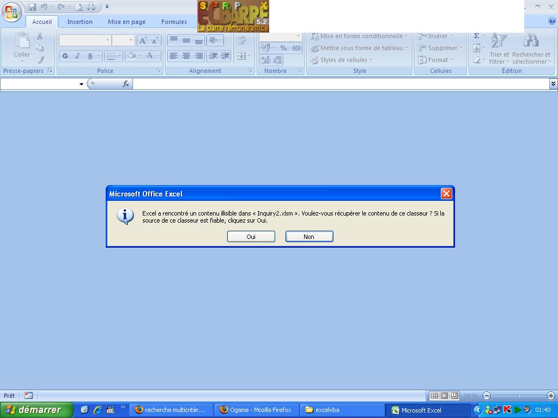558x418 pixels.
Task: Open Mise en forme conditionnelle menu
Action: [x=359, y=36]
